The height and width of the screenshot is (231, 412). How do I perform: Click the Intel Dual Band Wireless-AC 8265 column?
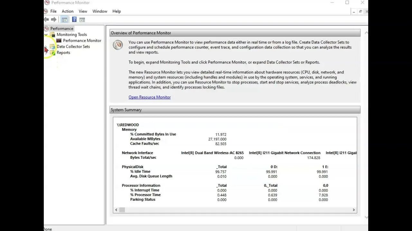click(212, 153)
